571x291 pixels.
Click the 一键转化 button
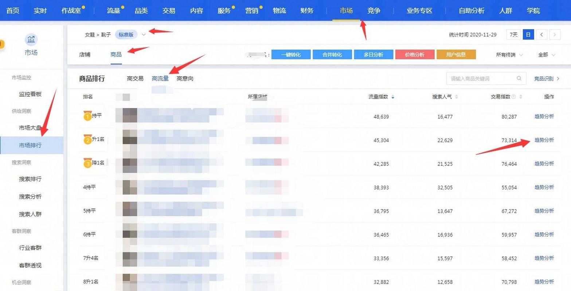[291, 55]
